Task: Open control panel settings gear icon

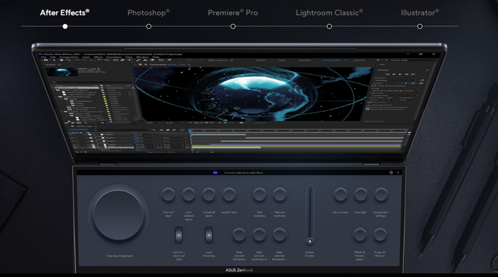Action: [x=392, y=172]
